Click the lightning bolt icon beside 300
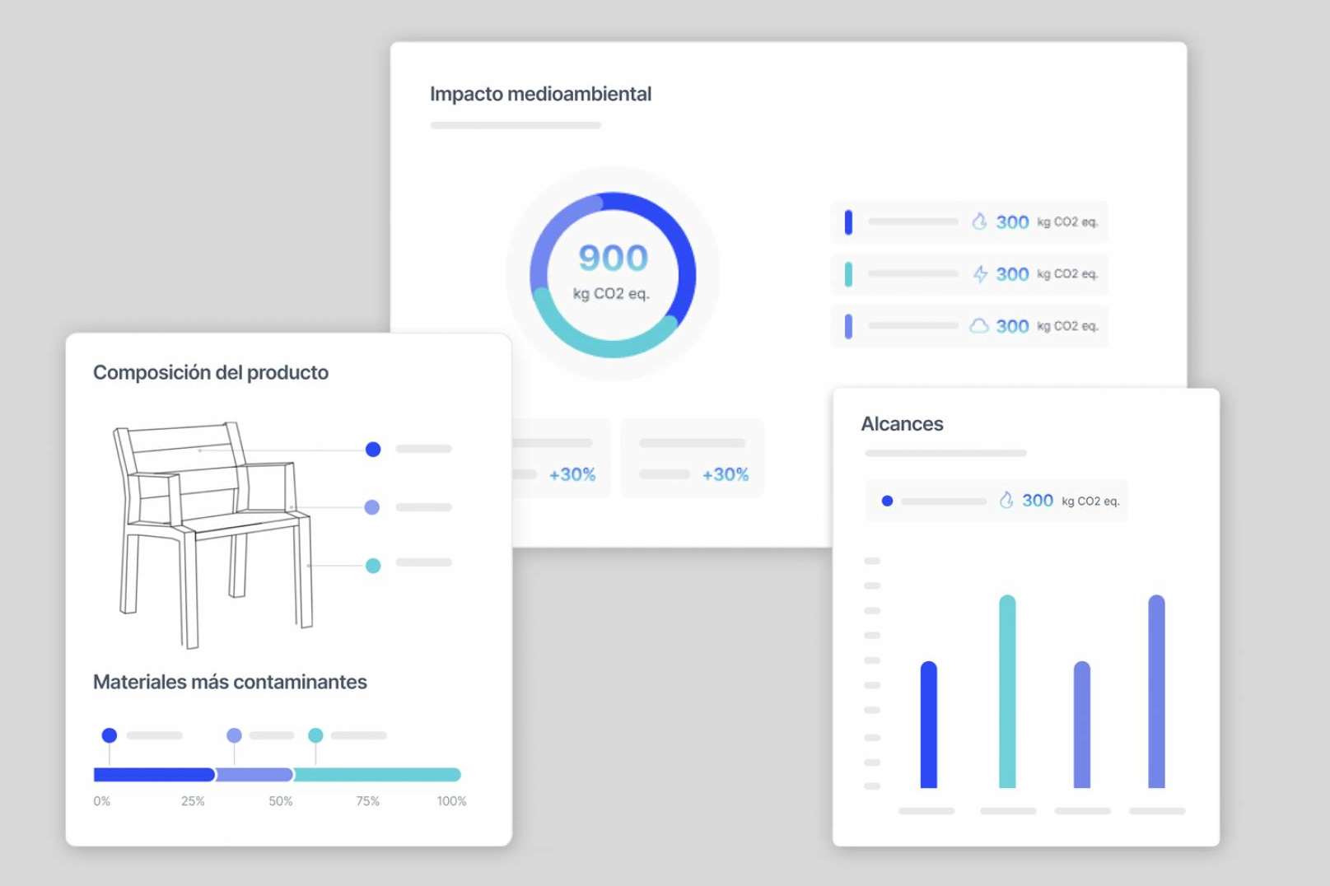Screen dimensions: 1330x886 pyautogui.click(x=979, y=274)
